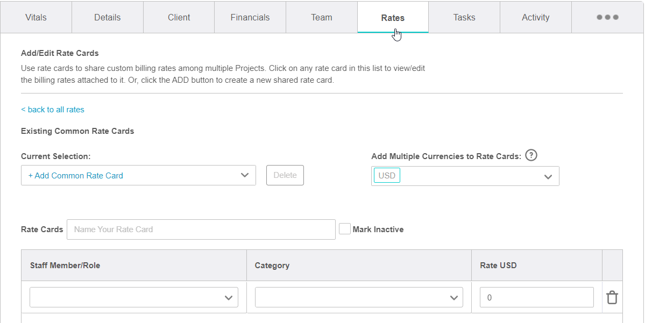Click the Add/Edit Rate Cards heading

pos(60,53)
